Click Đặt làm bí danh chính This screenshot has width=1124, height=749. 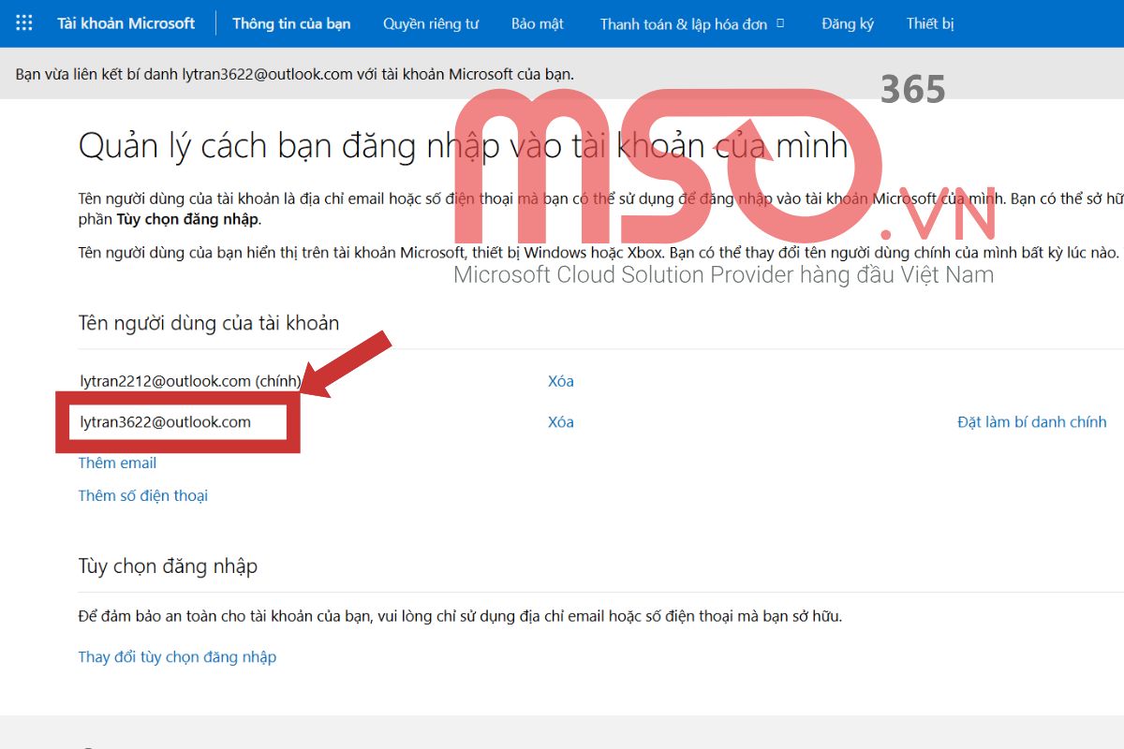(x=1032, y=422)
